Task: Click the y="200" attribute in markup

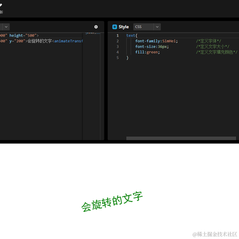Action: (x=18, y=41)
